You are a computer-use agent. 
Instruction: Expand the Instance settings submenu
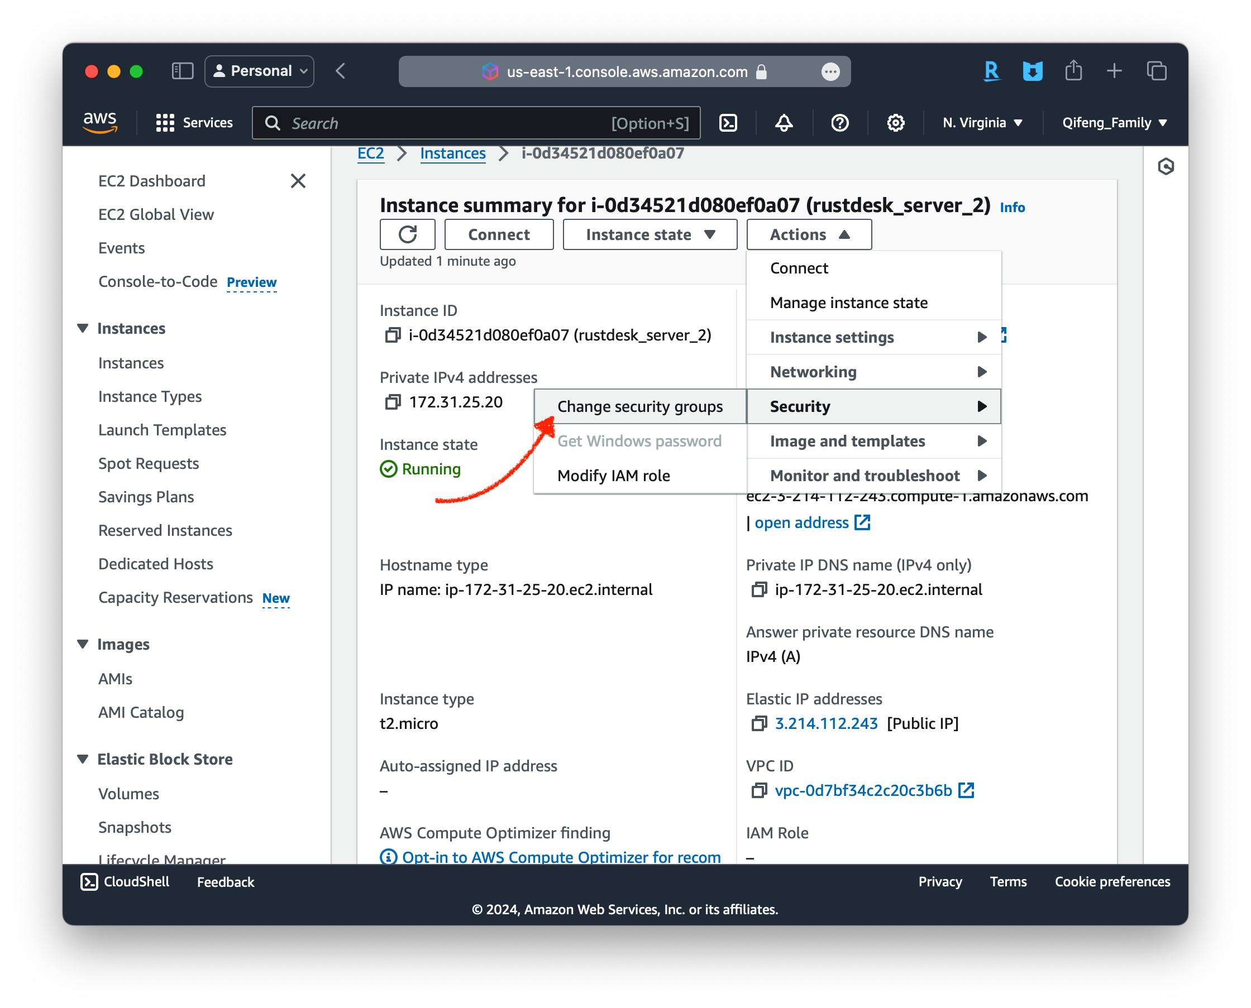pos(873,337)
